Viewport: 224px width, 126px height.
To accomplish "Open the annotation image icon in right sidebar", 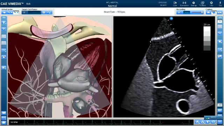I will (220, 56).
